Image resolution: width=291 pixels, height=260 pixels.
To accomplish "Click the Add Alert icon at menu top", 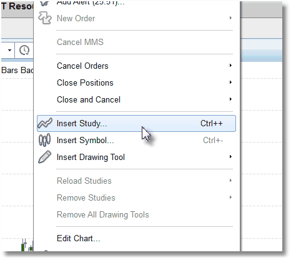I will [x=44, y=4].
